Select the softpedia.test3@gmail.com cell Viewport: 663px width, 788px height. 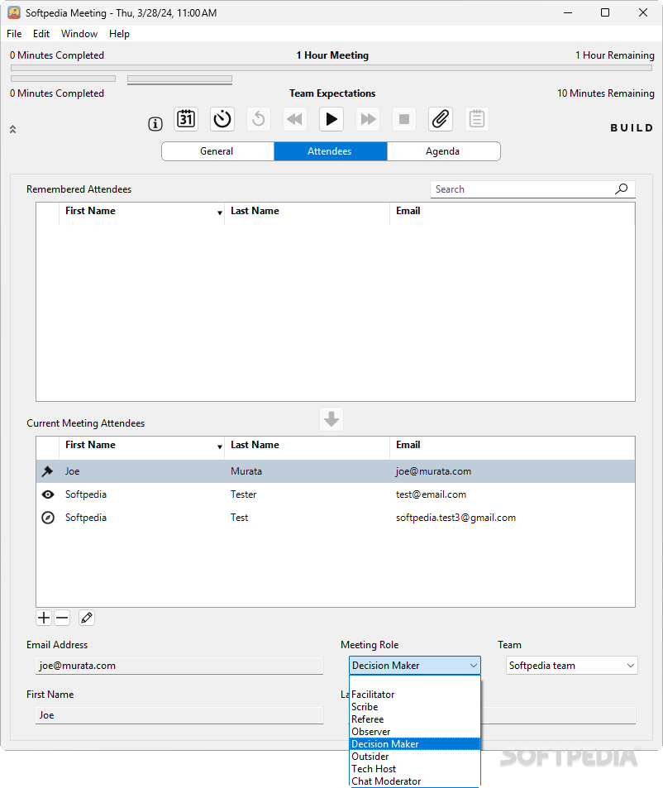pos(456,518)
